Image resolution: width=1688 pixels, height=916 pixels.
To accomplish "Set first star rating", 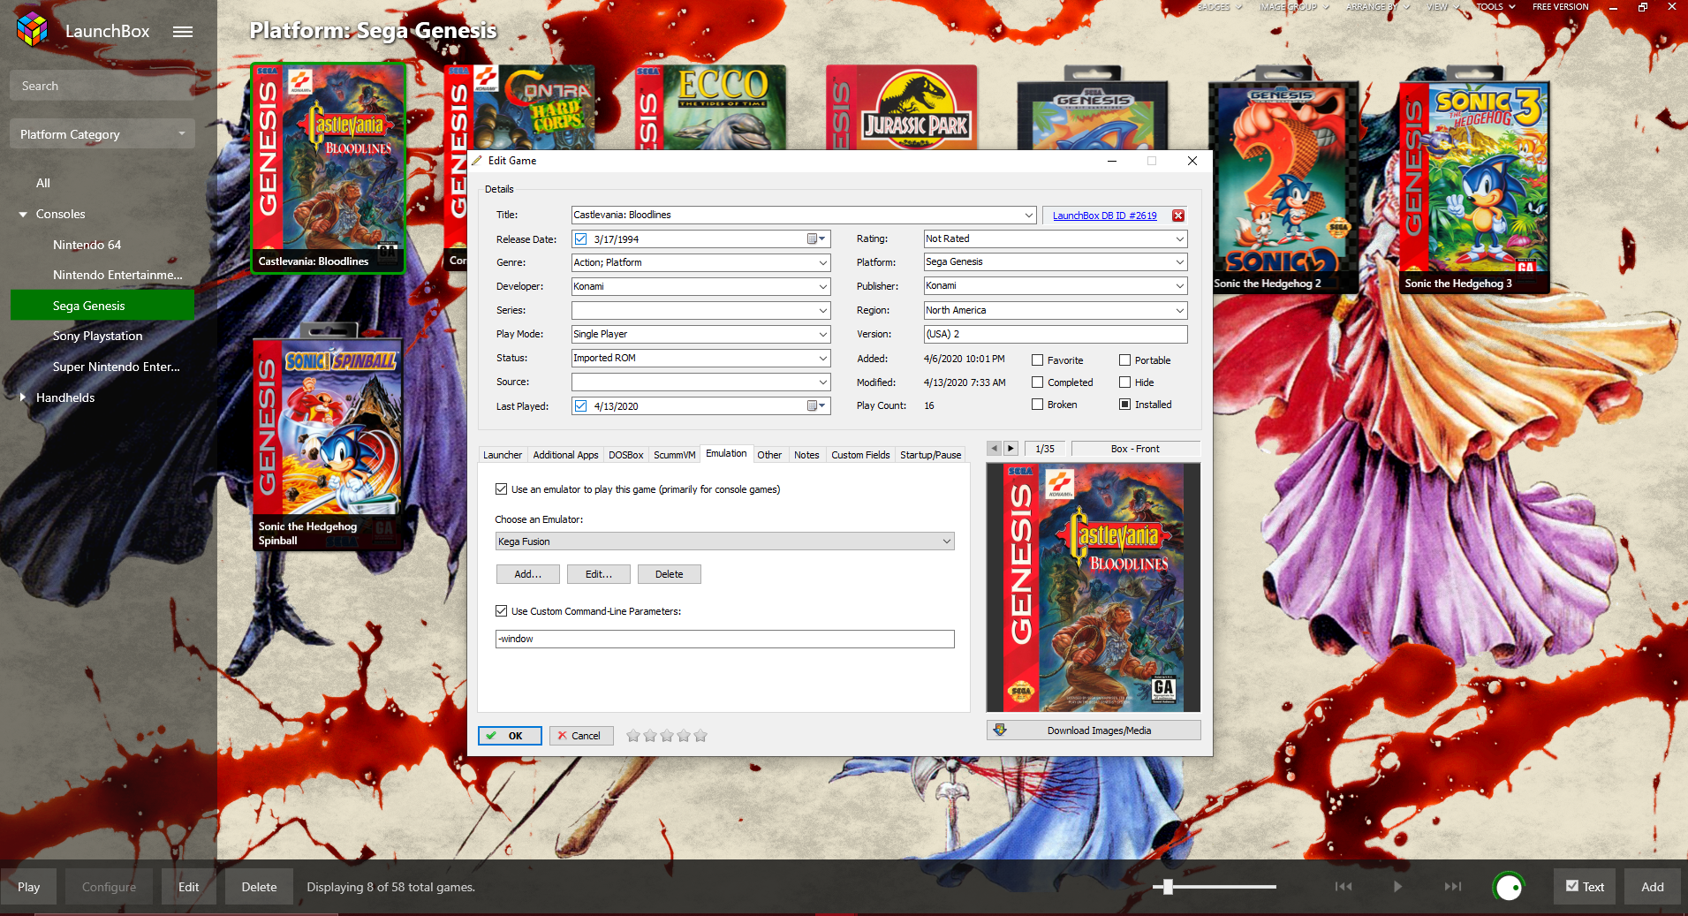I will (x=633, y=736).
